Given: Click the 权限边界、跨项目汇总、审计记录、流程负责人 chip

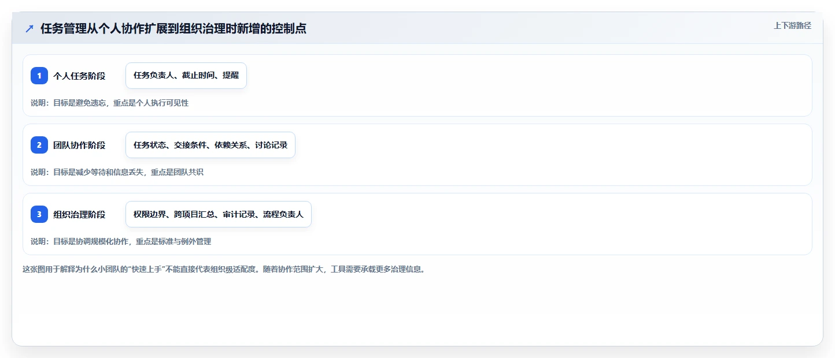Looking at the screenshot, I should tap(219, 214).
